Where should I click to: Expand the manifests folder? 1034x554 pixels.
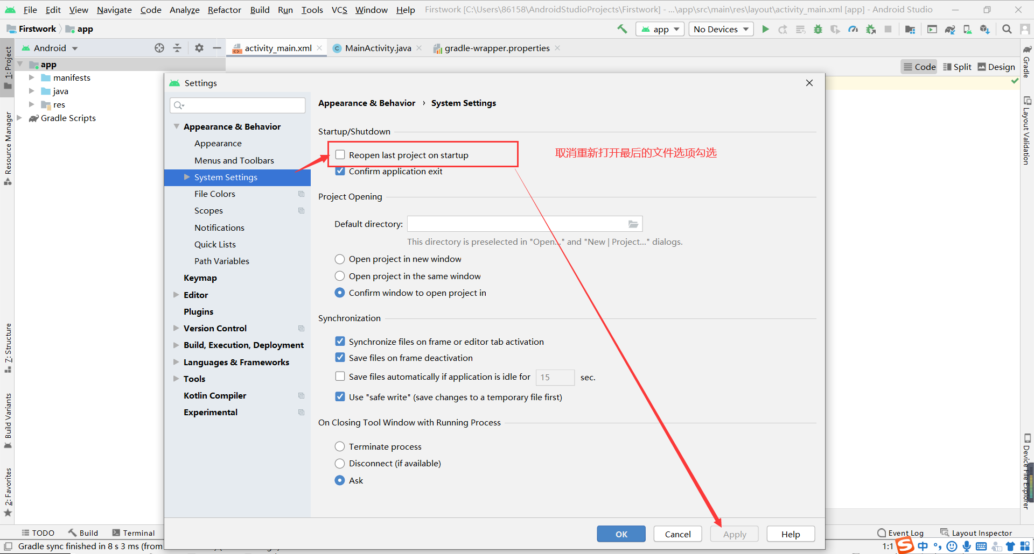point(31,77)
